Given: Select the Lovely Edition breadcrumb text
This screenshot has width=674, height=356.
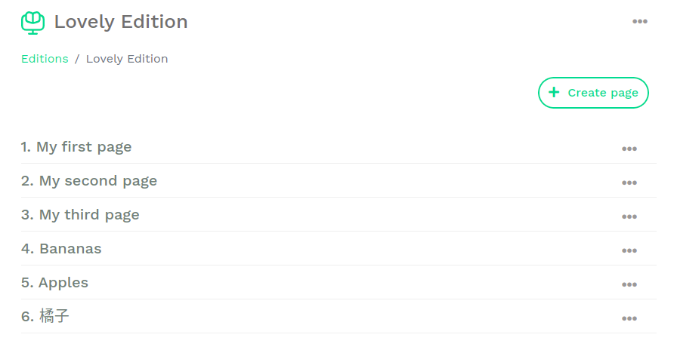Looking at the screenshot, I should point(127,59).
